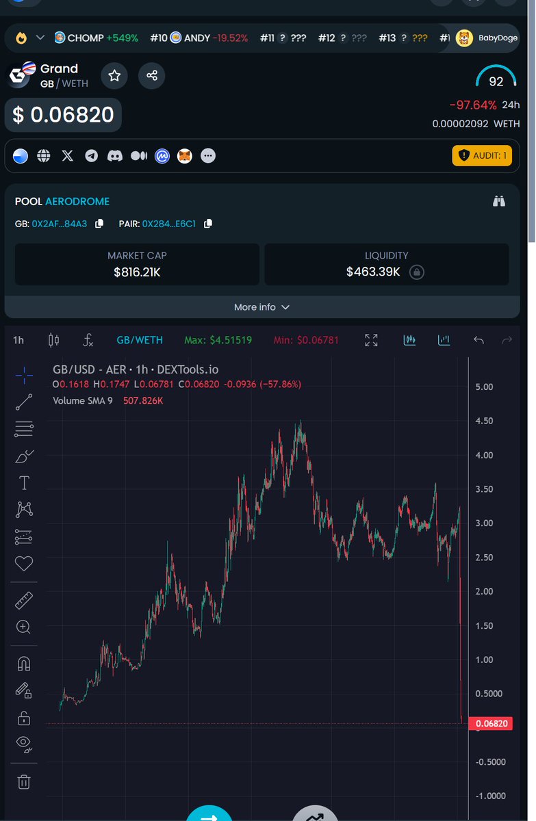The width and height of the screenshot is (536, 821).
Task: Open the token's Telegram link
Action: click(91, 156)
